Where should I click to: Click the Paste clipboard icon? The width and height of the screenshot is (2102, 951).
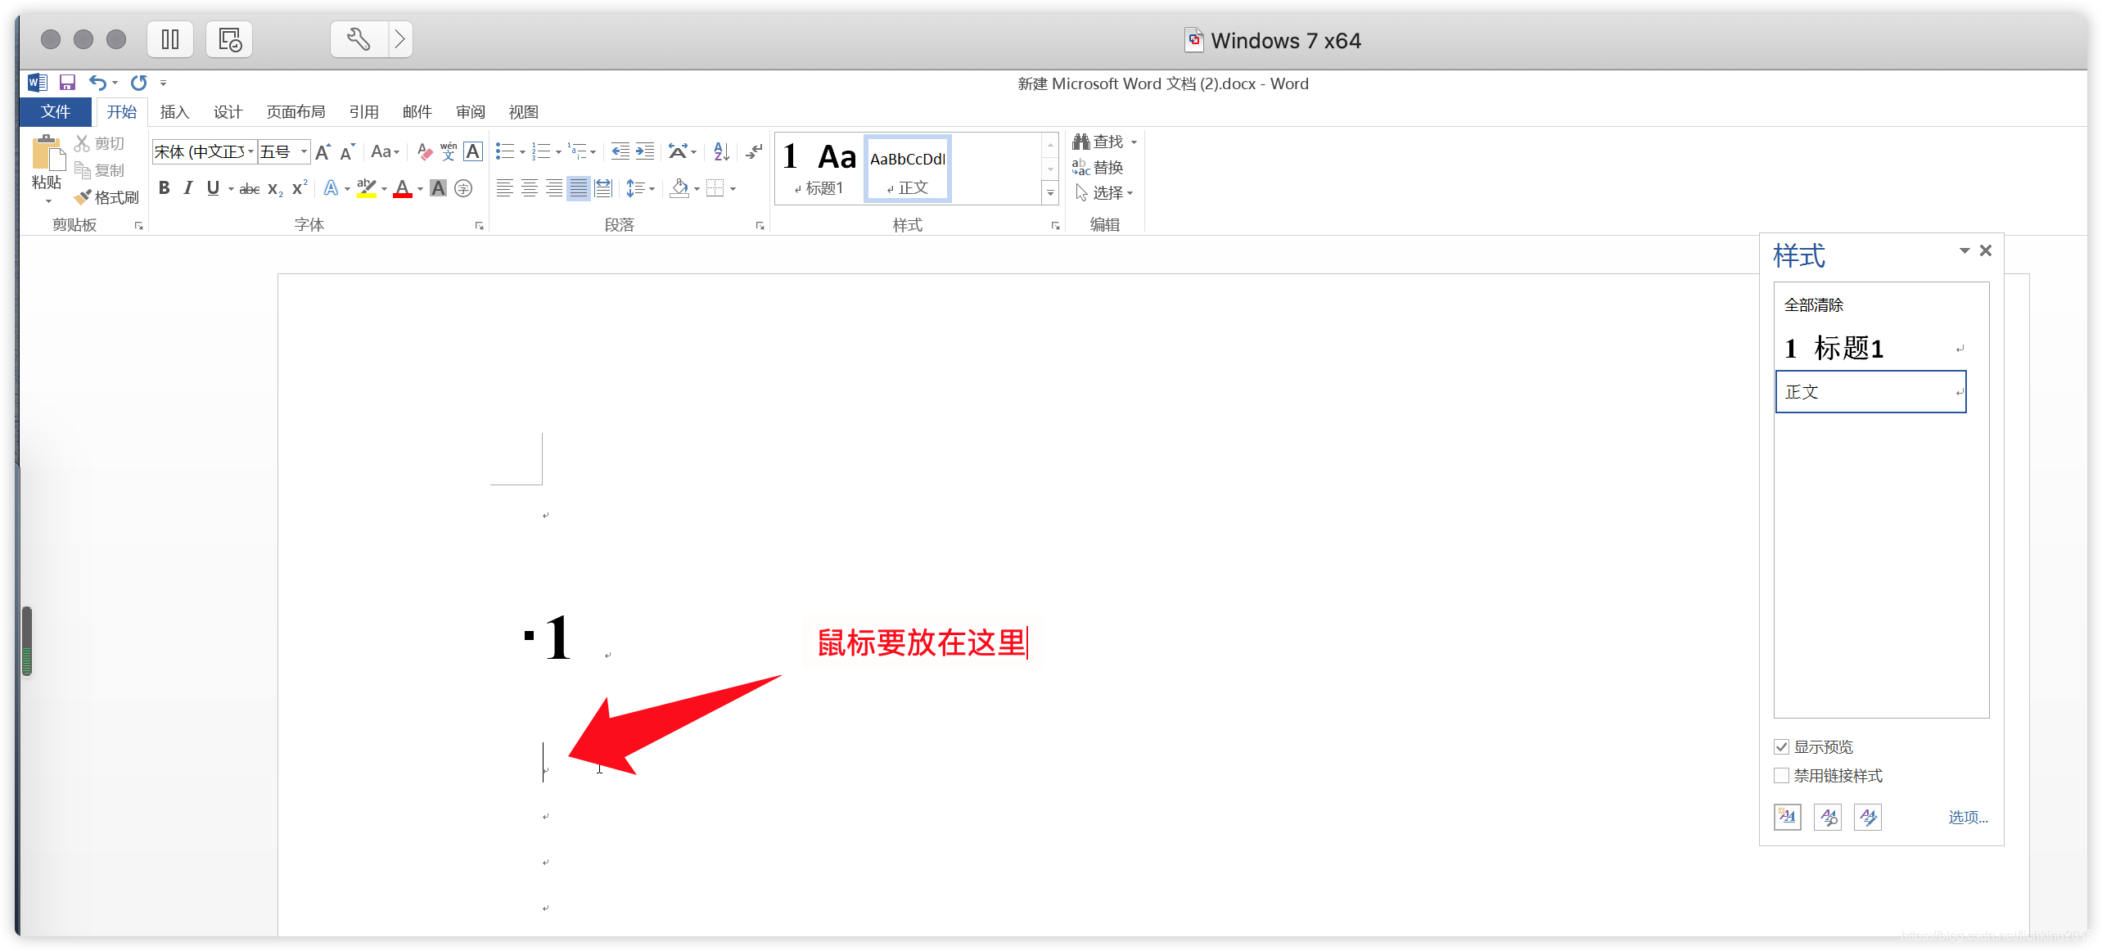click(x=47, y=154)
